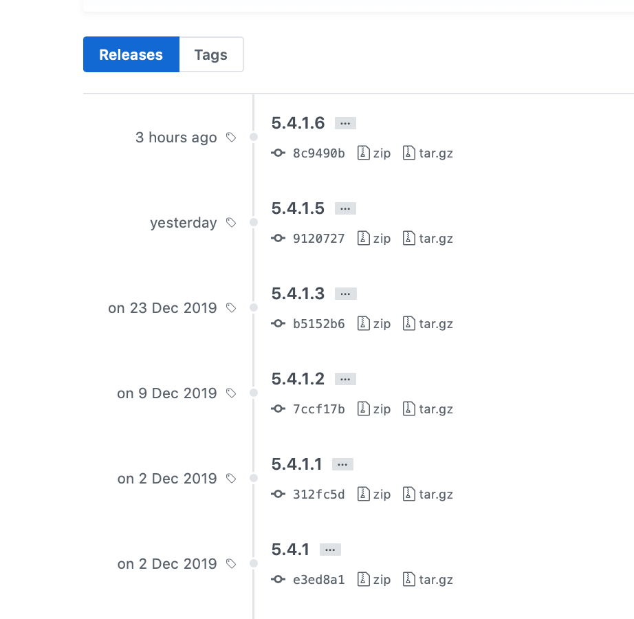Click the commit icon beside 8c9490b
The image size is (634, 619).
(278, 153)
